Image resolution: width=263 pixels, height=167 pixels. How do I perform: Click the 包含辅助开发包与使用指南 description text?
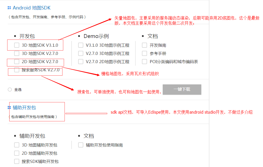point(33,117)
